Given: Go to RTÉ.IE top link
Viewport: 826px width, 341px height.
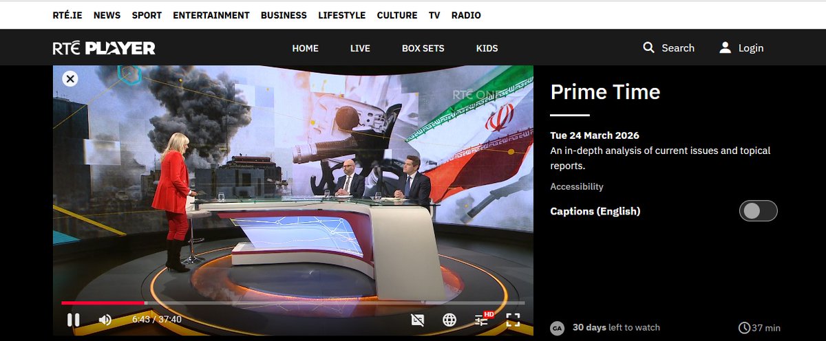Looking at the screenshot, I should click(x=67, y=15).
